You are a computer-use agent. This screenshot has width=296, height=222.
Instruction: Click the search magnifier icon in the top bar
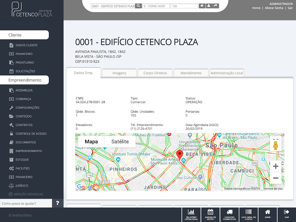click(138, 6)
